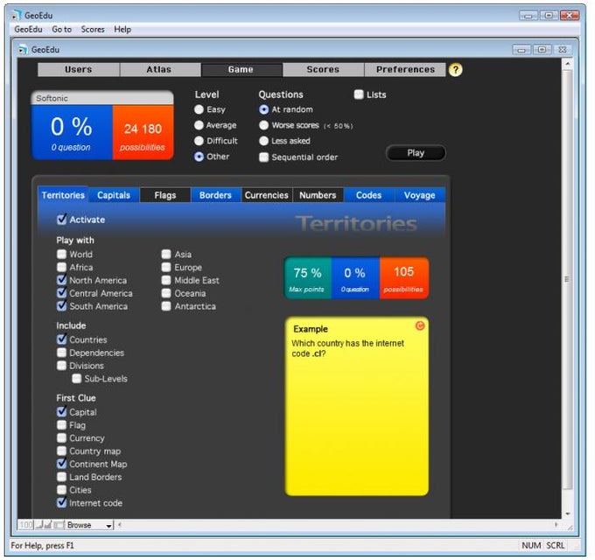Switch to Currencies category tab
The width and height of the screenshot is (595, 560).
click(x=266, y=195)
